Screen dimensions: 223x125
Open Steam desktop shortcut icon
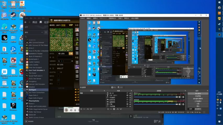click(13, 15)
